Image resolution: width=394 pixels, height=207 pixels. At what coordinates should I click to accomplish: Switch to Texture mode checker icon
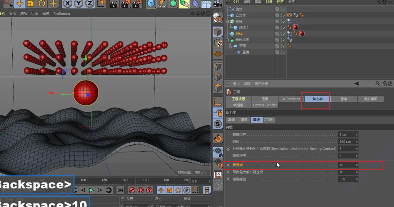point(218,43)
